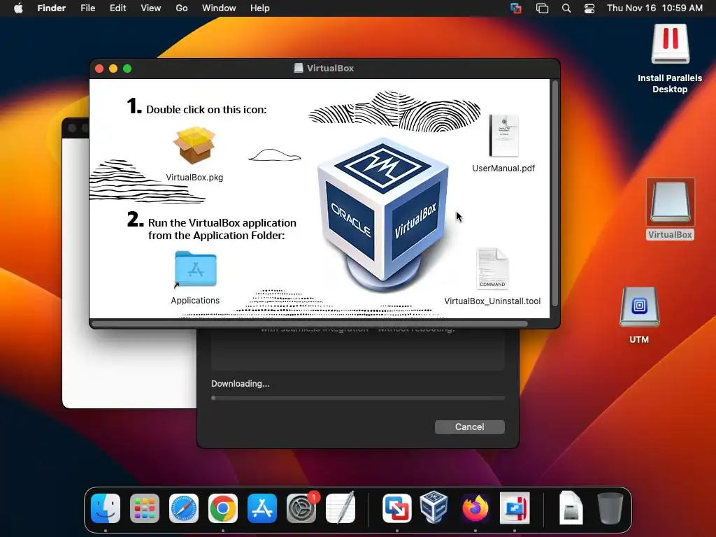Open VMware Fusion from the Dock
The height and width of the screenshot is (537, 716).
397,508
